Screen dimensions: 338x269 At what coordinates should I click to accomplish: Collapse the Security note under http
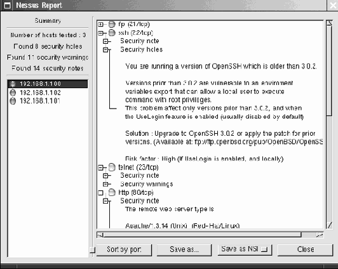point(105,201)
